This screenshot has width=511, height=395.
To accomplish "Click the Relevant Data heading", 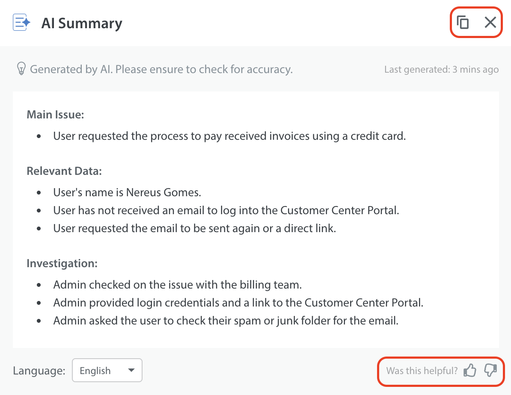I will (64, 171).
